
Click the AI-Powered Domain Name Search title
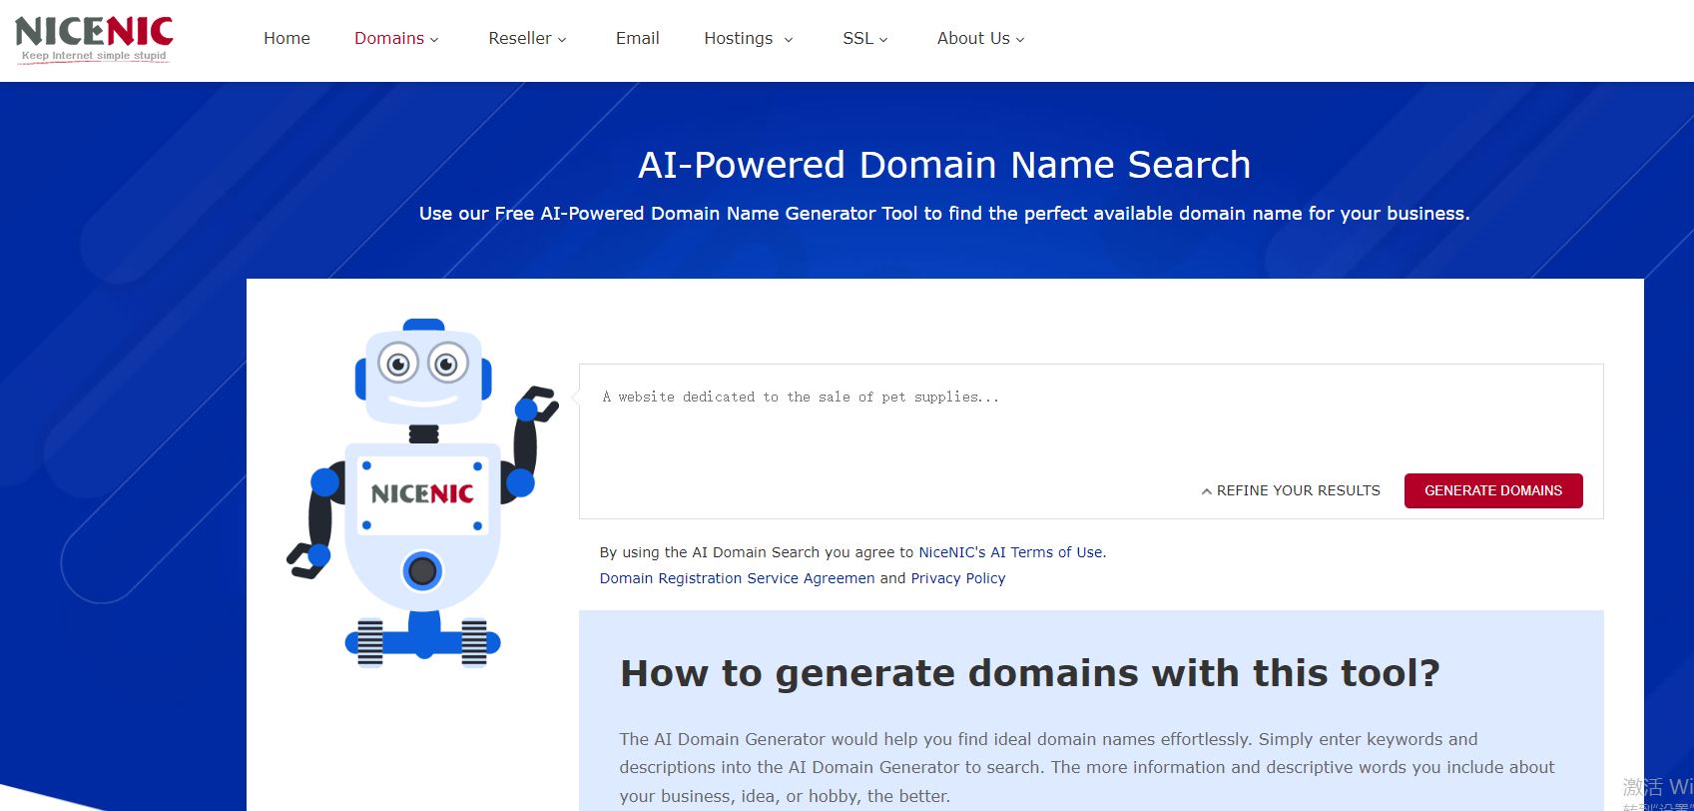click(x=944, y=165)
